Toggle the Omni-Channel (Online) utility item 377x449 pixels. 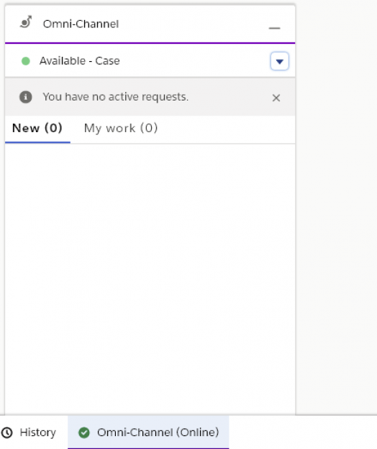click(x=148, y=432)
